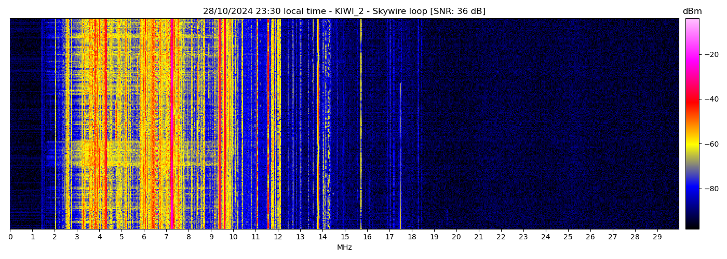Click the 7 MHz axis tick label
This screenshot has height=259, width=727.
[x=166, y=237]
